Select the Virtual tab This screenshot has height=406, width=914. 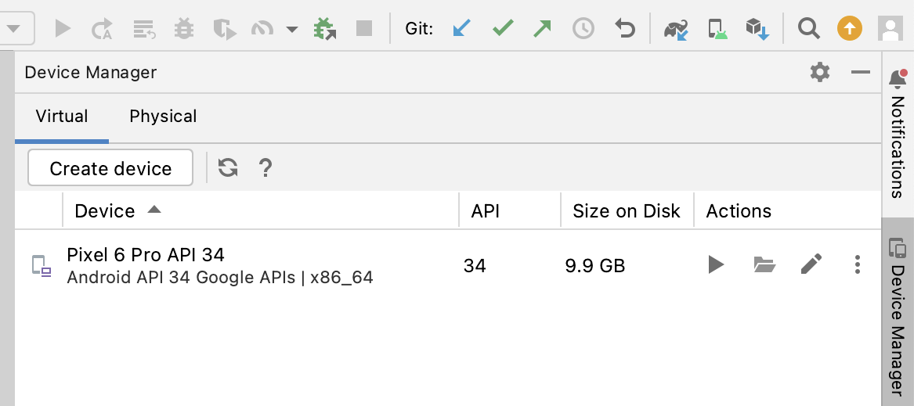click(62, 117)
